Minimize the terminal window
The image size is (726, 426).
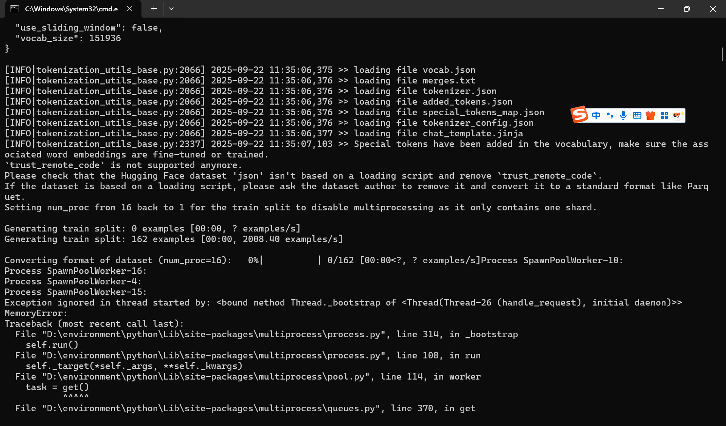(x=661, y=9)
